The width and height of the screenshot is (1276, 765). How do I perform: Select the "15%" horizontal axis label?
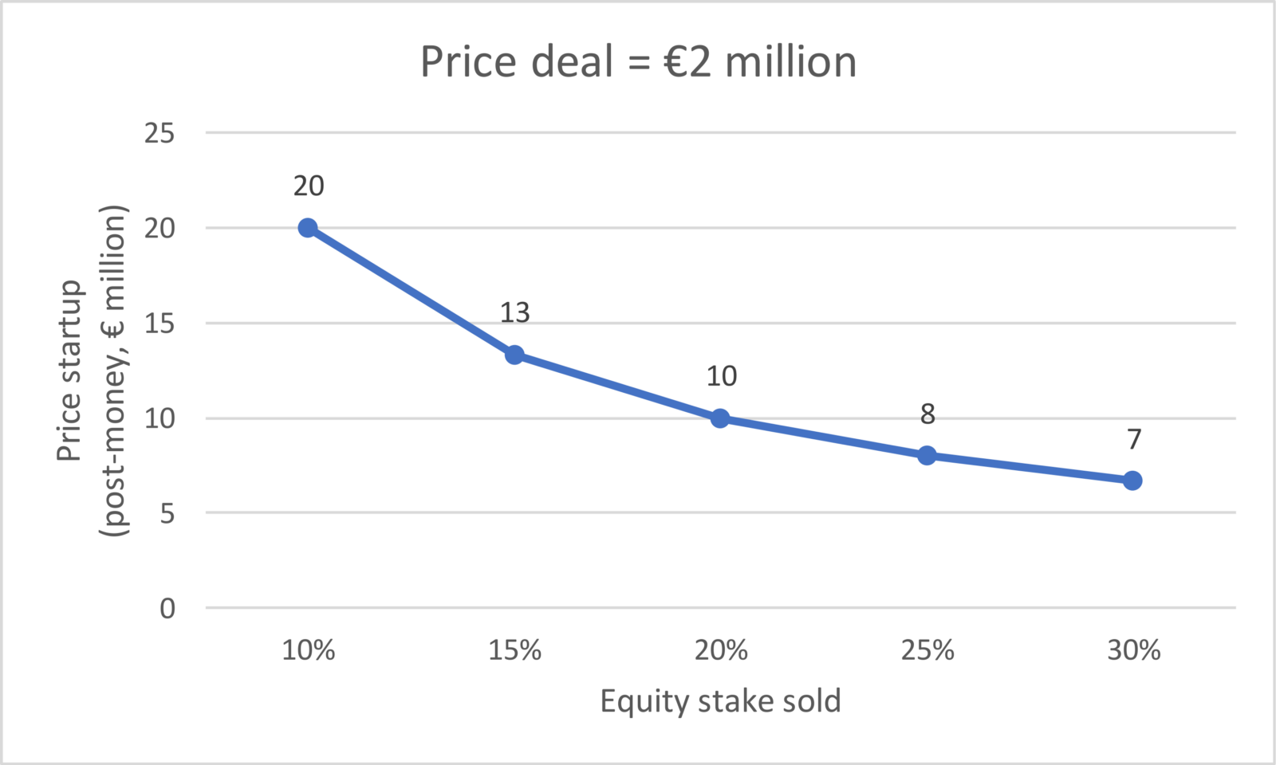pyautogui.click(x=514, y=651)
